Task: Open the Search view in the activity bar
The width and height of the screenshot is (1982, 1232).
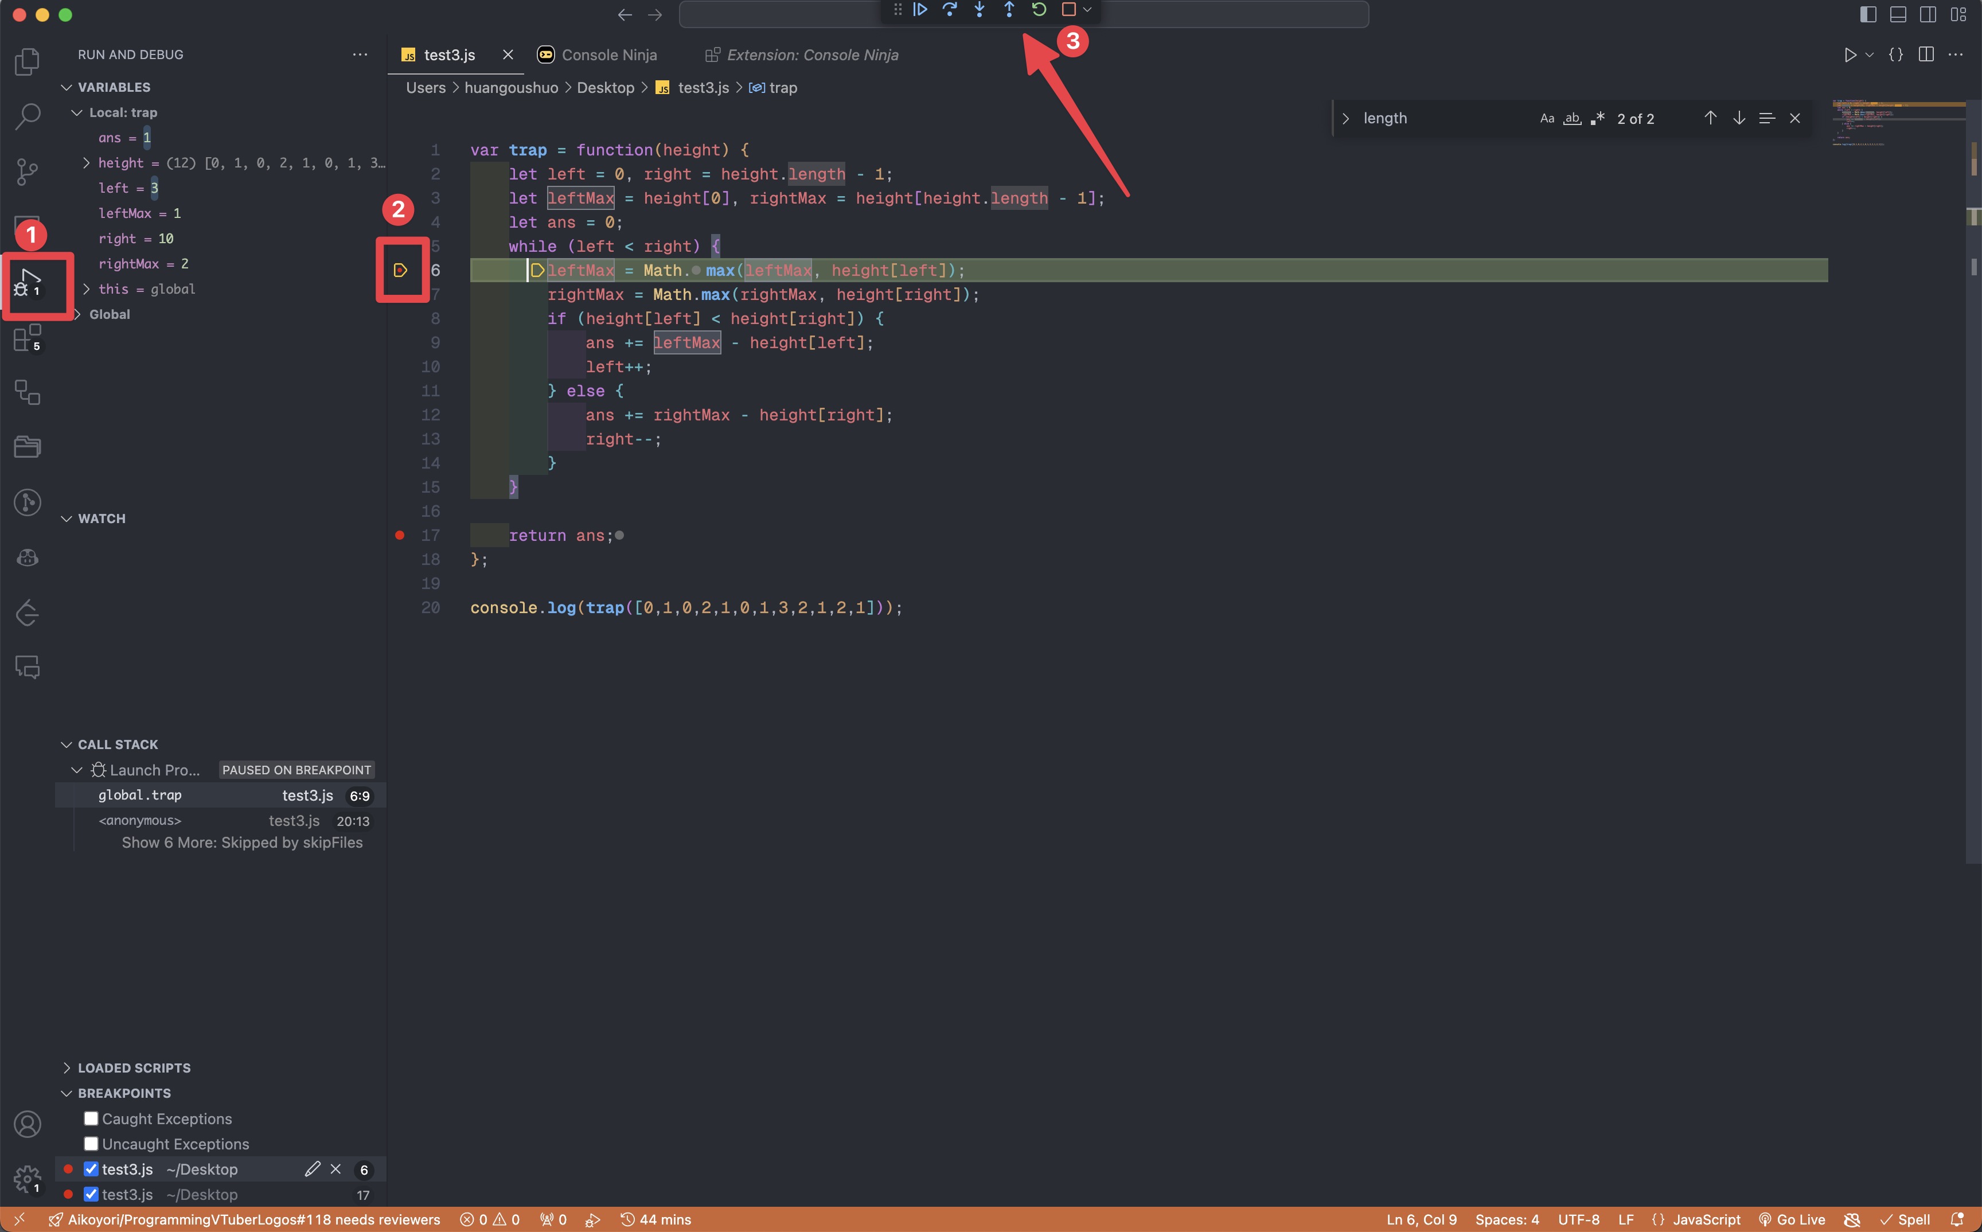Action: (x=28, y=116)
